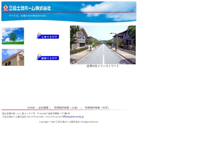Go to HOME in the footer navigation
This screenshot has height=162, width=216.
31,108
